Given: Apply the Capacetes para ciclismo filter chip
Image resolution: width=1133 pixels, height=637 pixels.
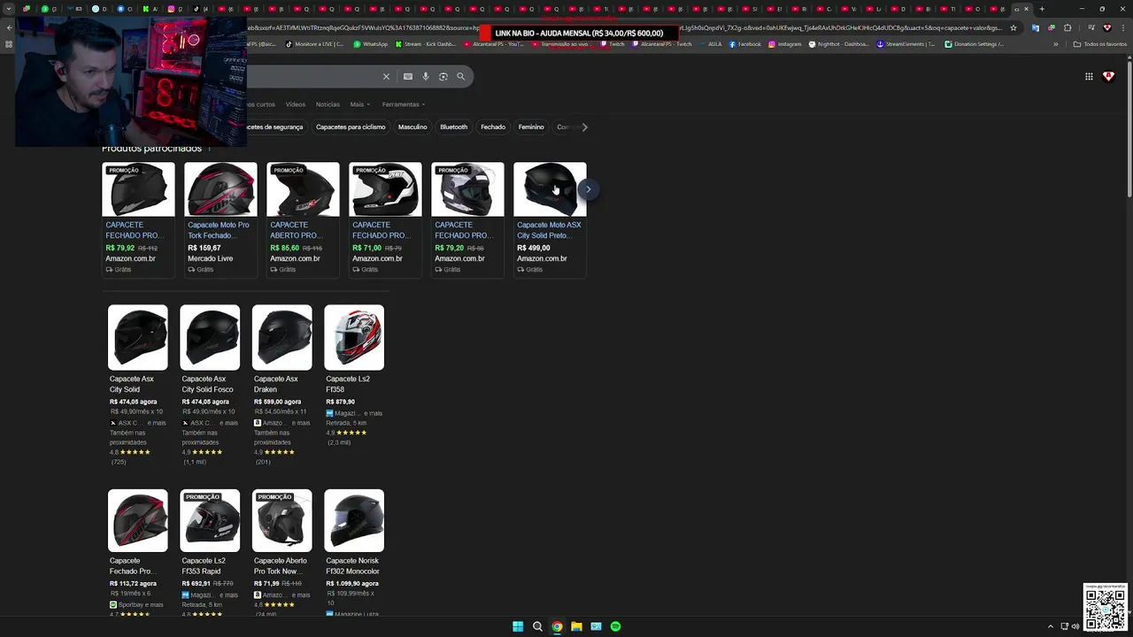Looking at the screenshot, I should point(351,127).
